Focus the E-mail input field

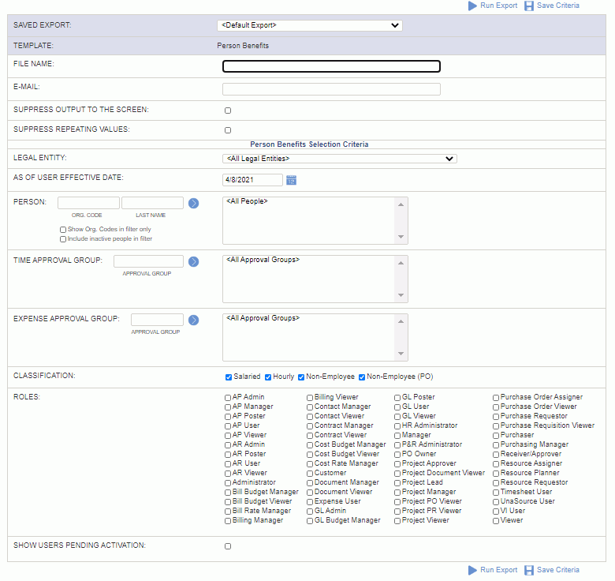331,89
